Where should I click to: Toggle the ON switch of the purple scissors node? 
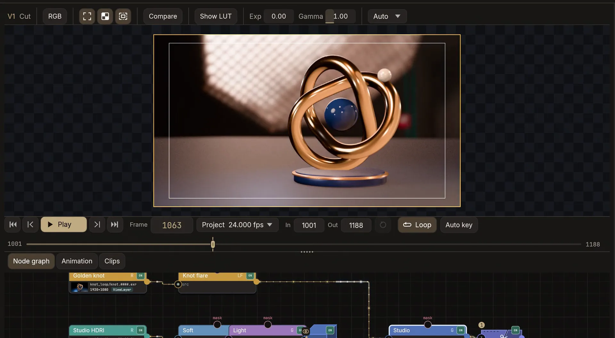click(515, 330)
